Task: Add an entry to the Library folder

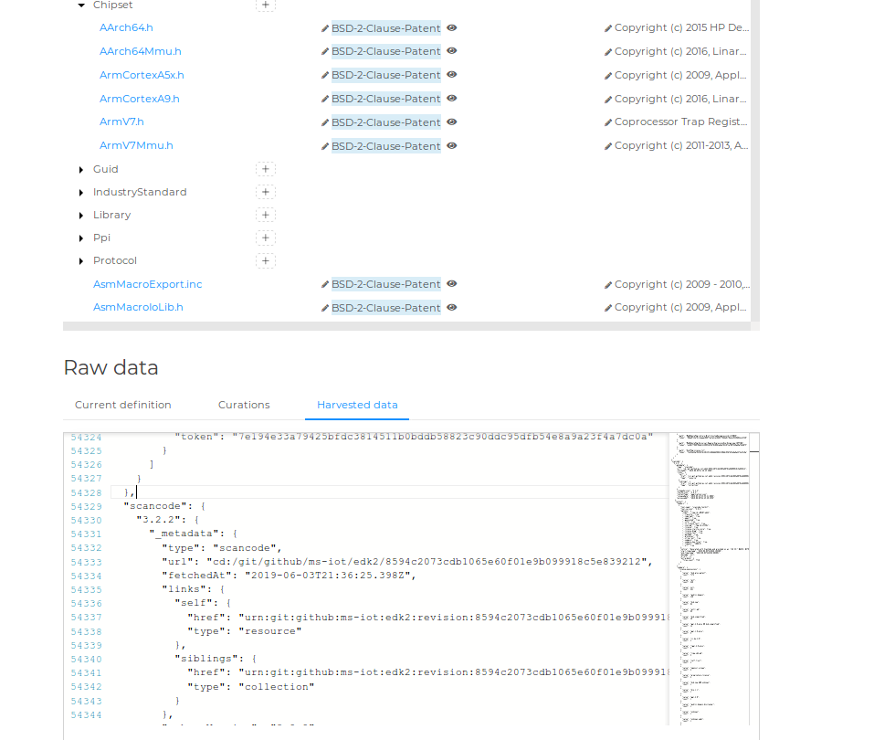Action: [x=265, y=214]
